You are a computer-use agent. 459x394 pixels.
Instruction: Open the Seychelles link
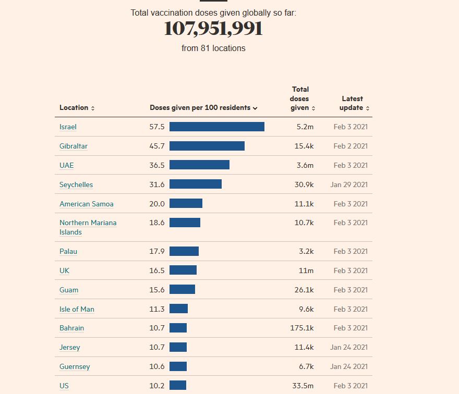click(76, 185)
